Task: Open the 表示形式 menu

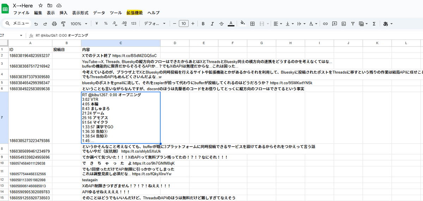Action: [80, 13]
